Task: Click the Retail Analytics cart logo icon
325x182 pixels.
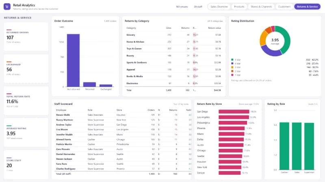Action: 7,6
